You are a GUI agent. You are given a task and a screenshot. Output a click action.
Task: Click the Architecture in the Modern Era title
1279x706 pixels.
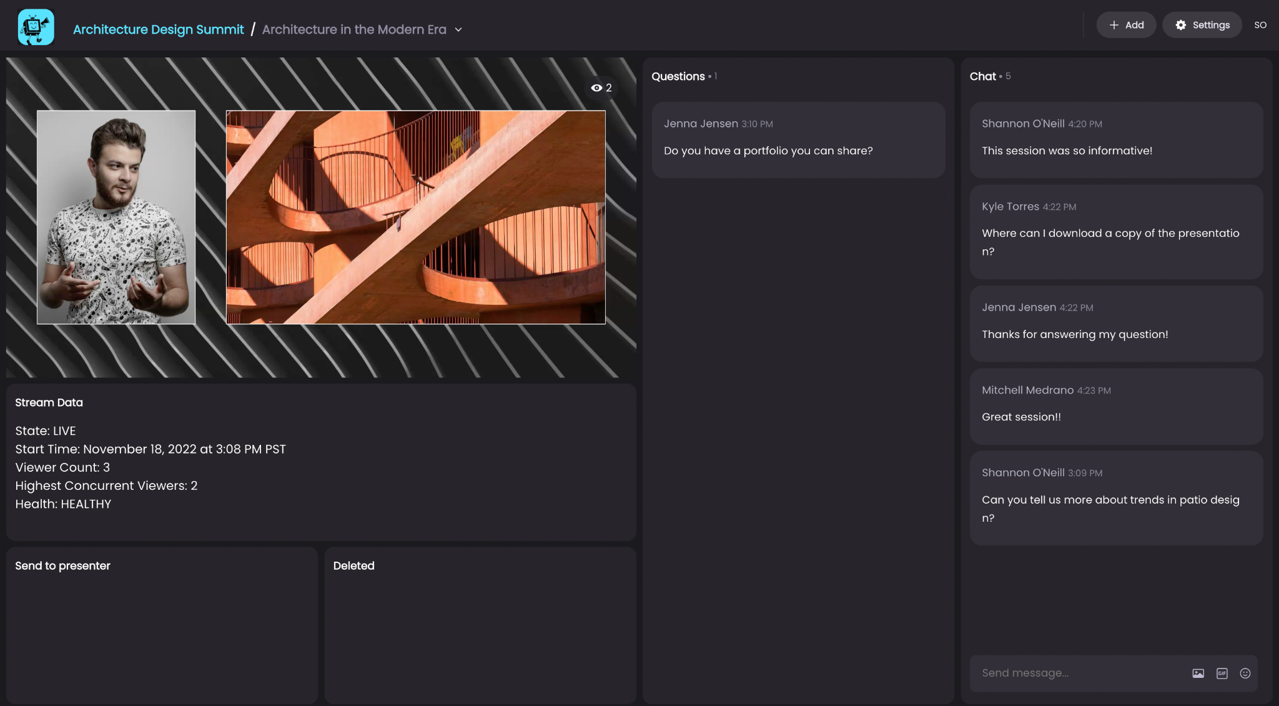[354, 29]
